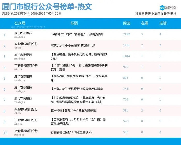Click 点赞 value 0 in rank 10 row
The height and width of the screenshot is (145, 181).
pyautogui.click(x=160, y=132)
